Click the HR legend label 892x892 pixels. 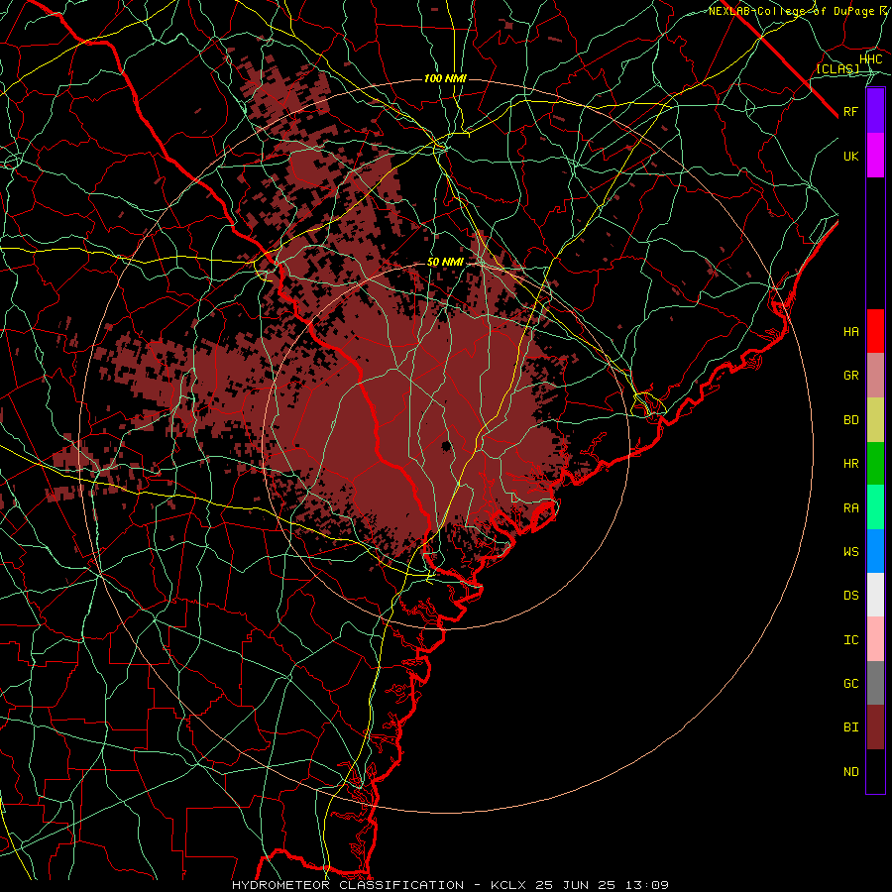(851, 464)
